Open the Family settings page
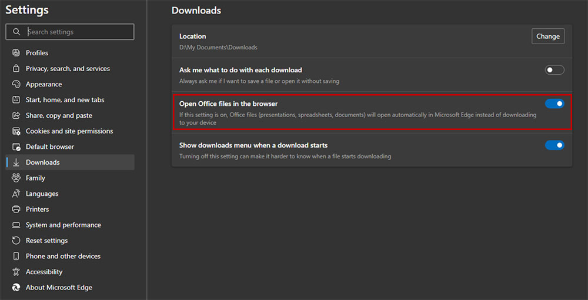This screenshot has height=300, width=588. point(35,178)
